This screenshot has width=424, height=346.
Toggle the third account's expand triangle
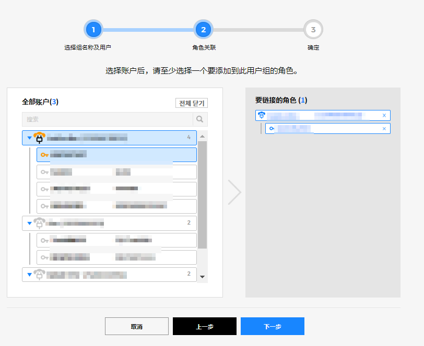[29, 274]
